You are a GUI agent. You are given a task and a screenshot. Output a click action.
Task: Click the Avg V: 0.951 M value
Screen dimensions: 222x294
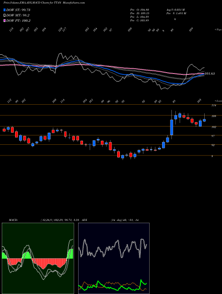click(175, 10)
